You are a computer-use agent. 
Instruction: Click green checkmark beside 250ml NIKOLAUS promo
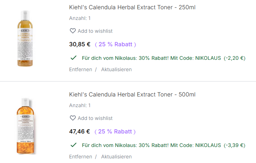coord(74,58)
